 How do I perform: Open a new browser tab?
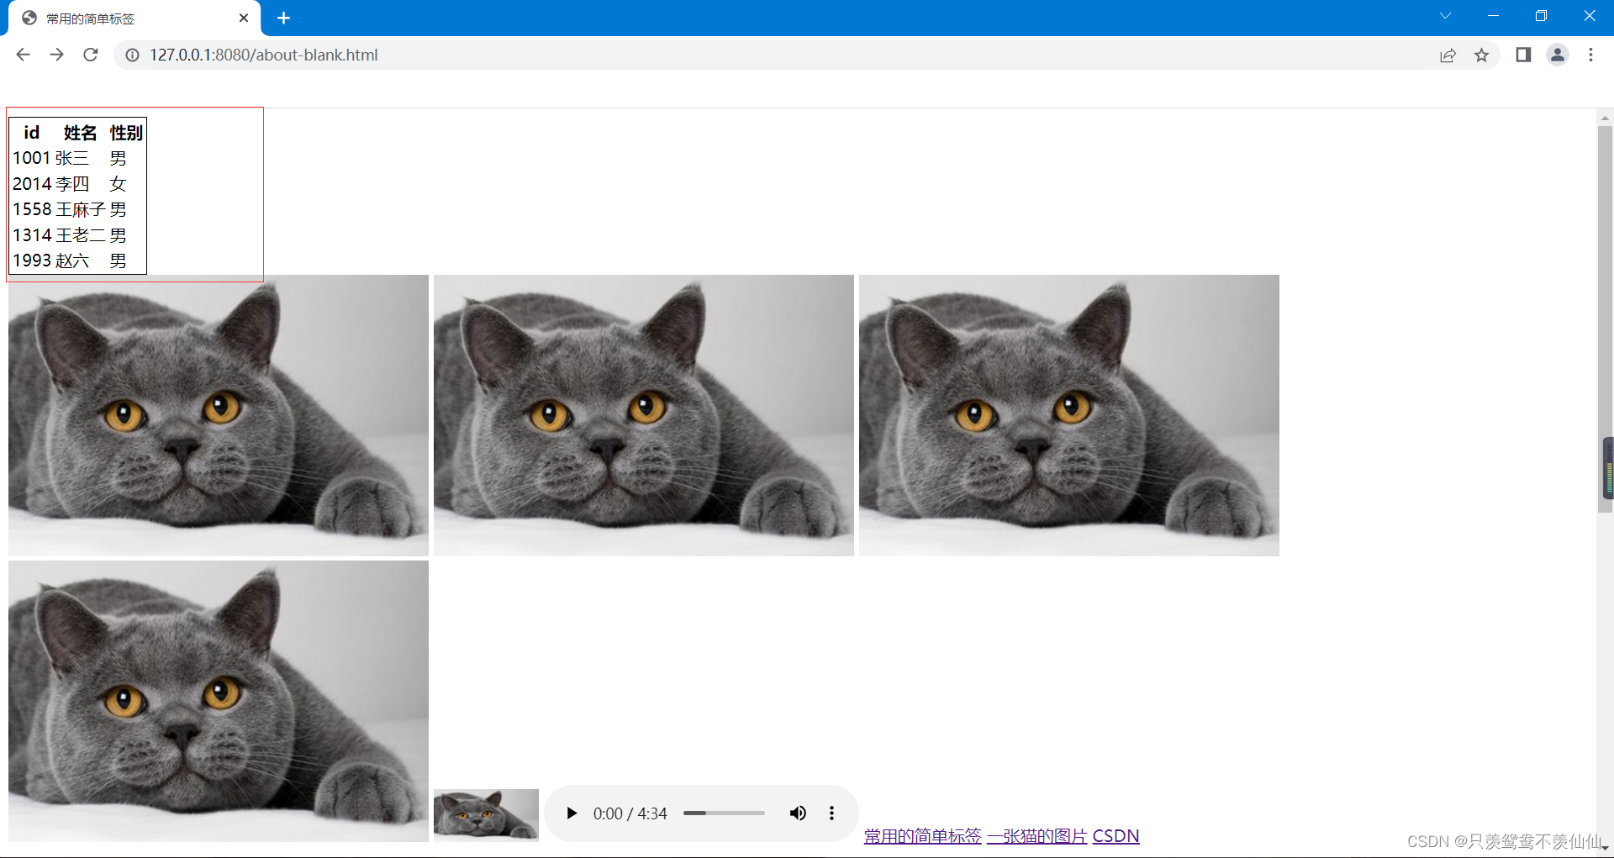click(283, 18)
